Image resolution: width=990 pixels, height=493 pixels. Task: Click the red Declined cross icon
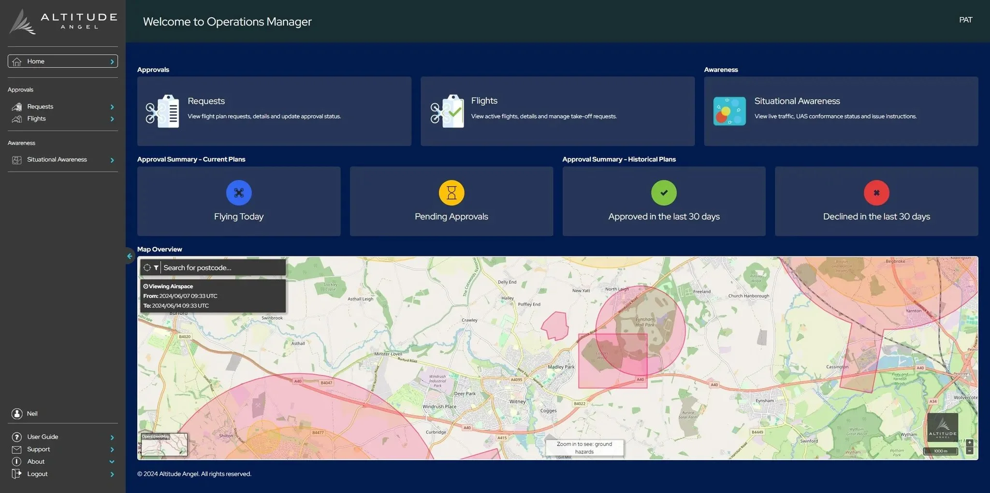coord(876,193)
